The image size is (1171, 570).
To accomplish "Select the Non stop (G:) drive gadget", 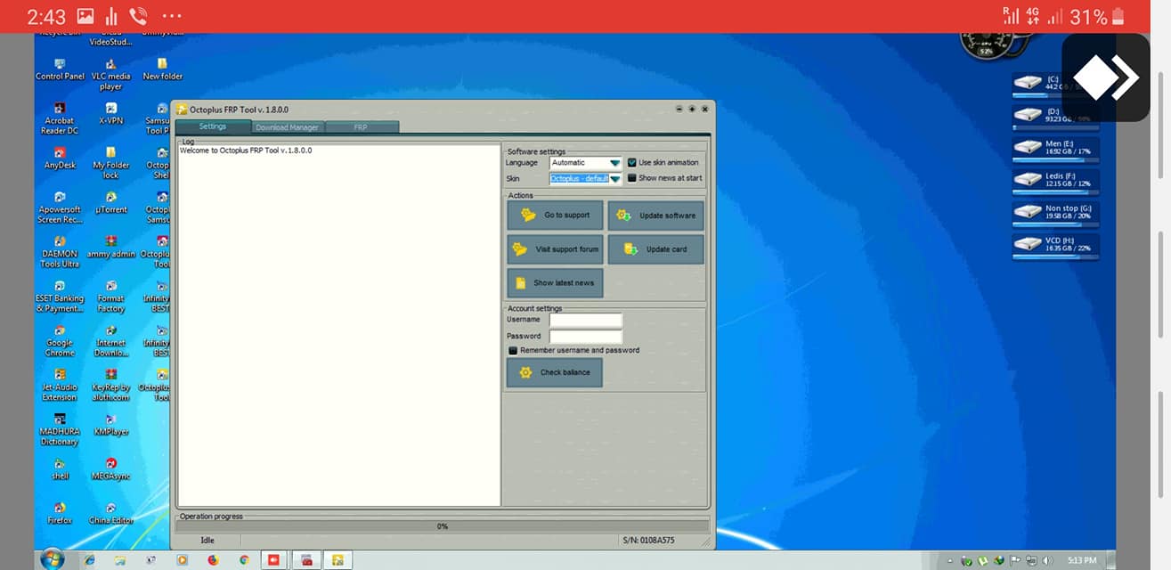I will tap(1055, 214).
